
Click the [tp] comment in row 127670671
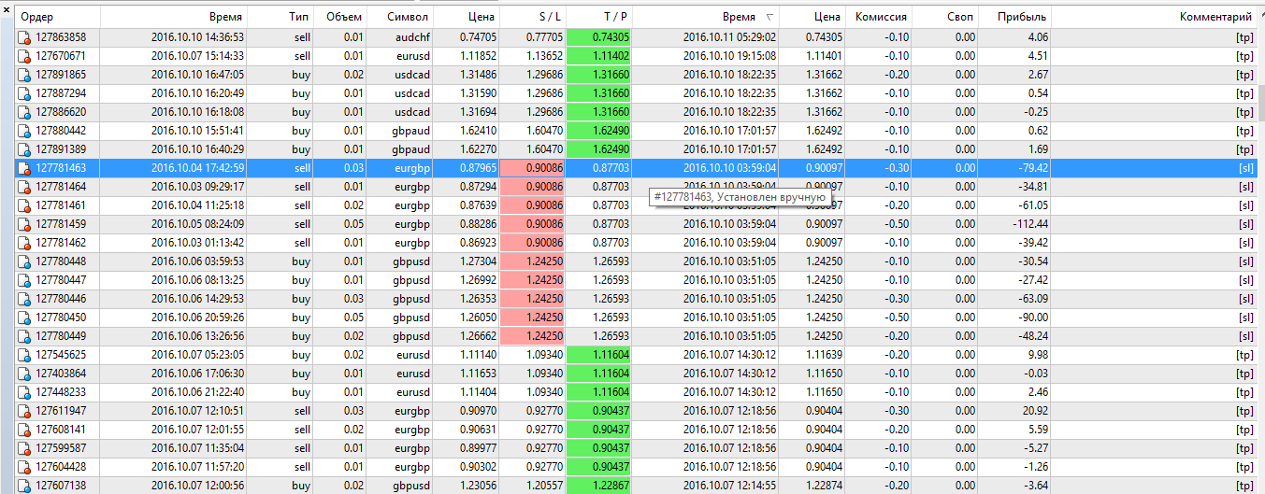1244,56
